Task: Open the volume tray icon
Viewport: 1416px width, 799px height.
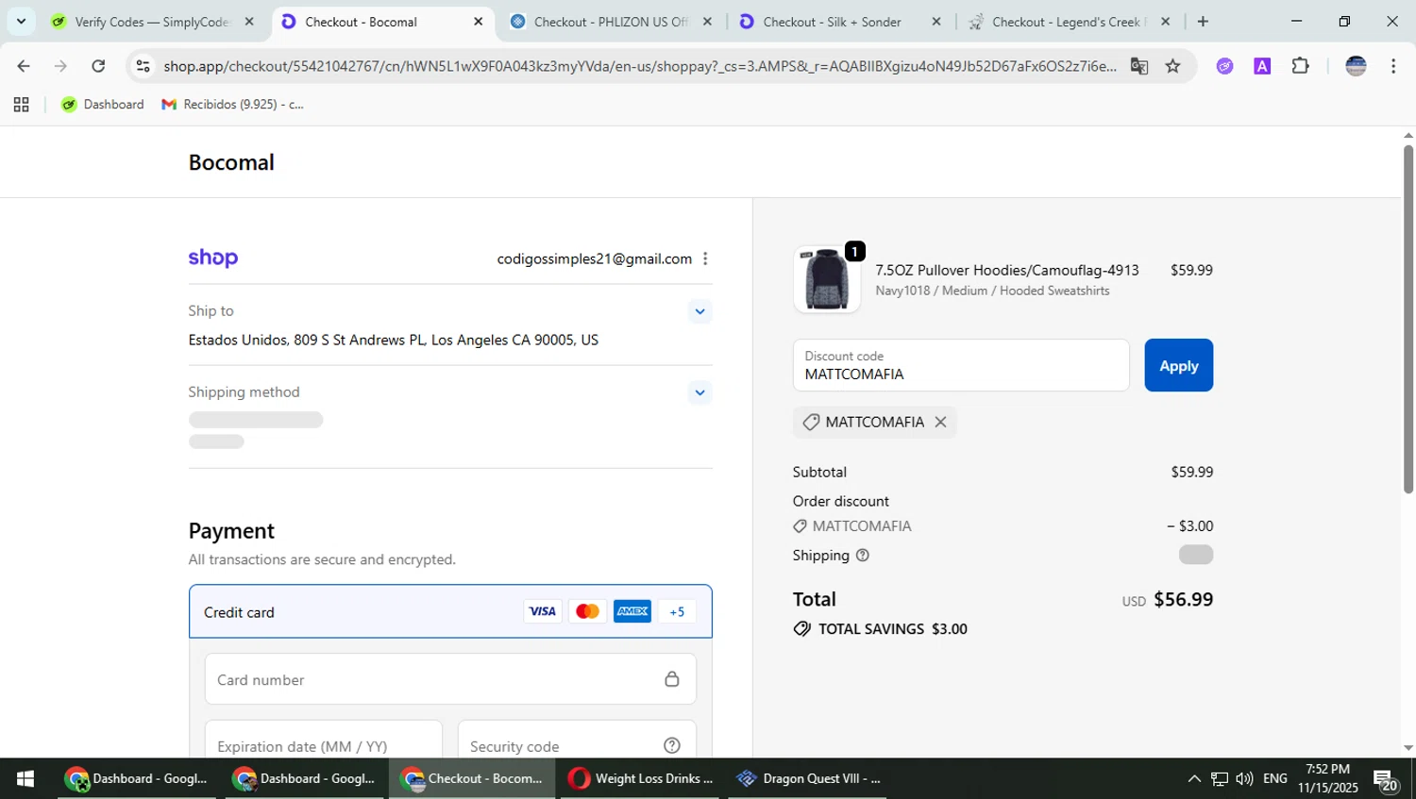Action: 1244,778
